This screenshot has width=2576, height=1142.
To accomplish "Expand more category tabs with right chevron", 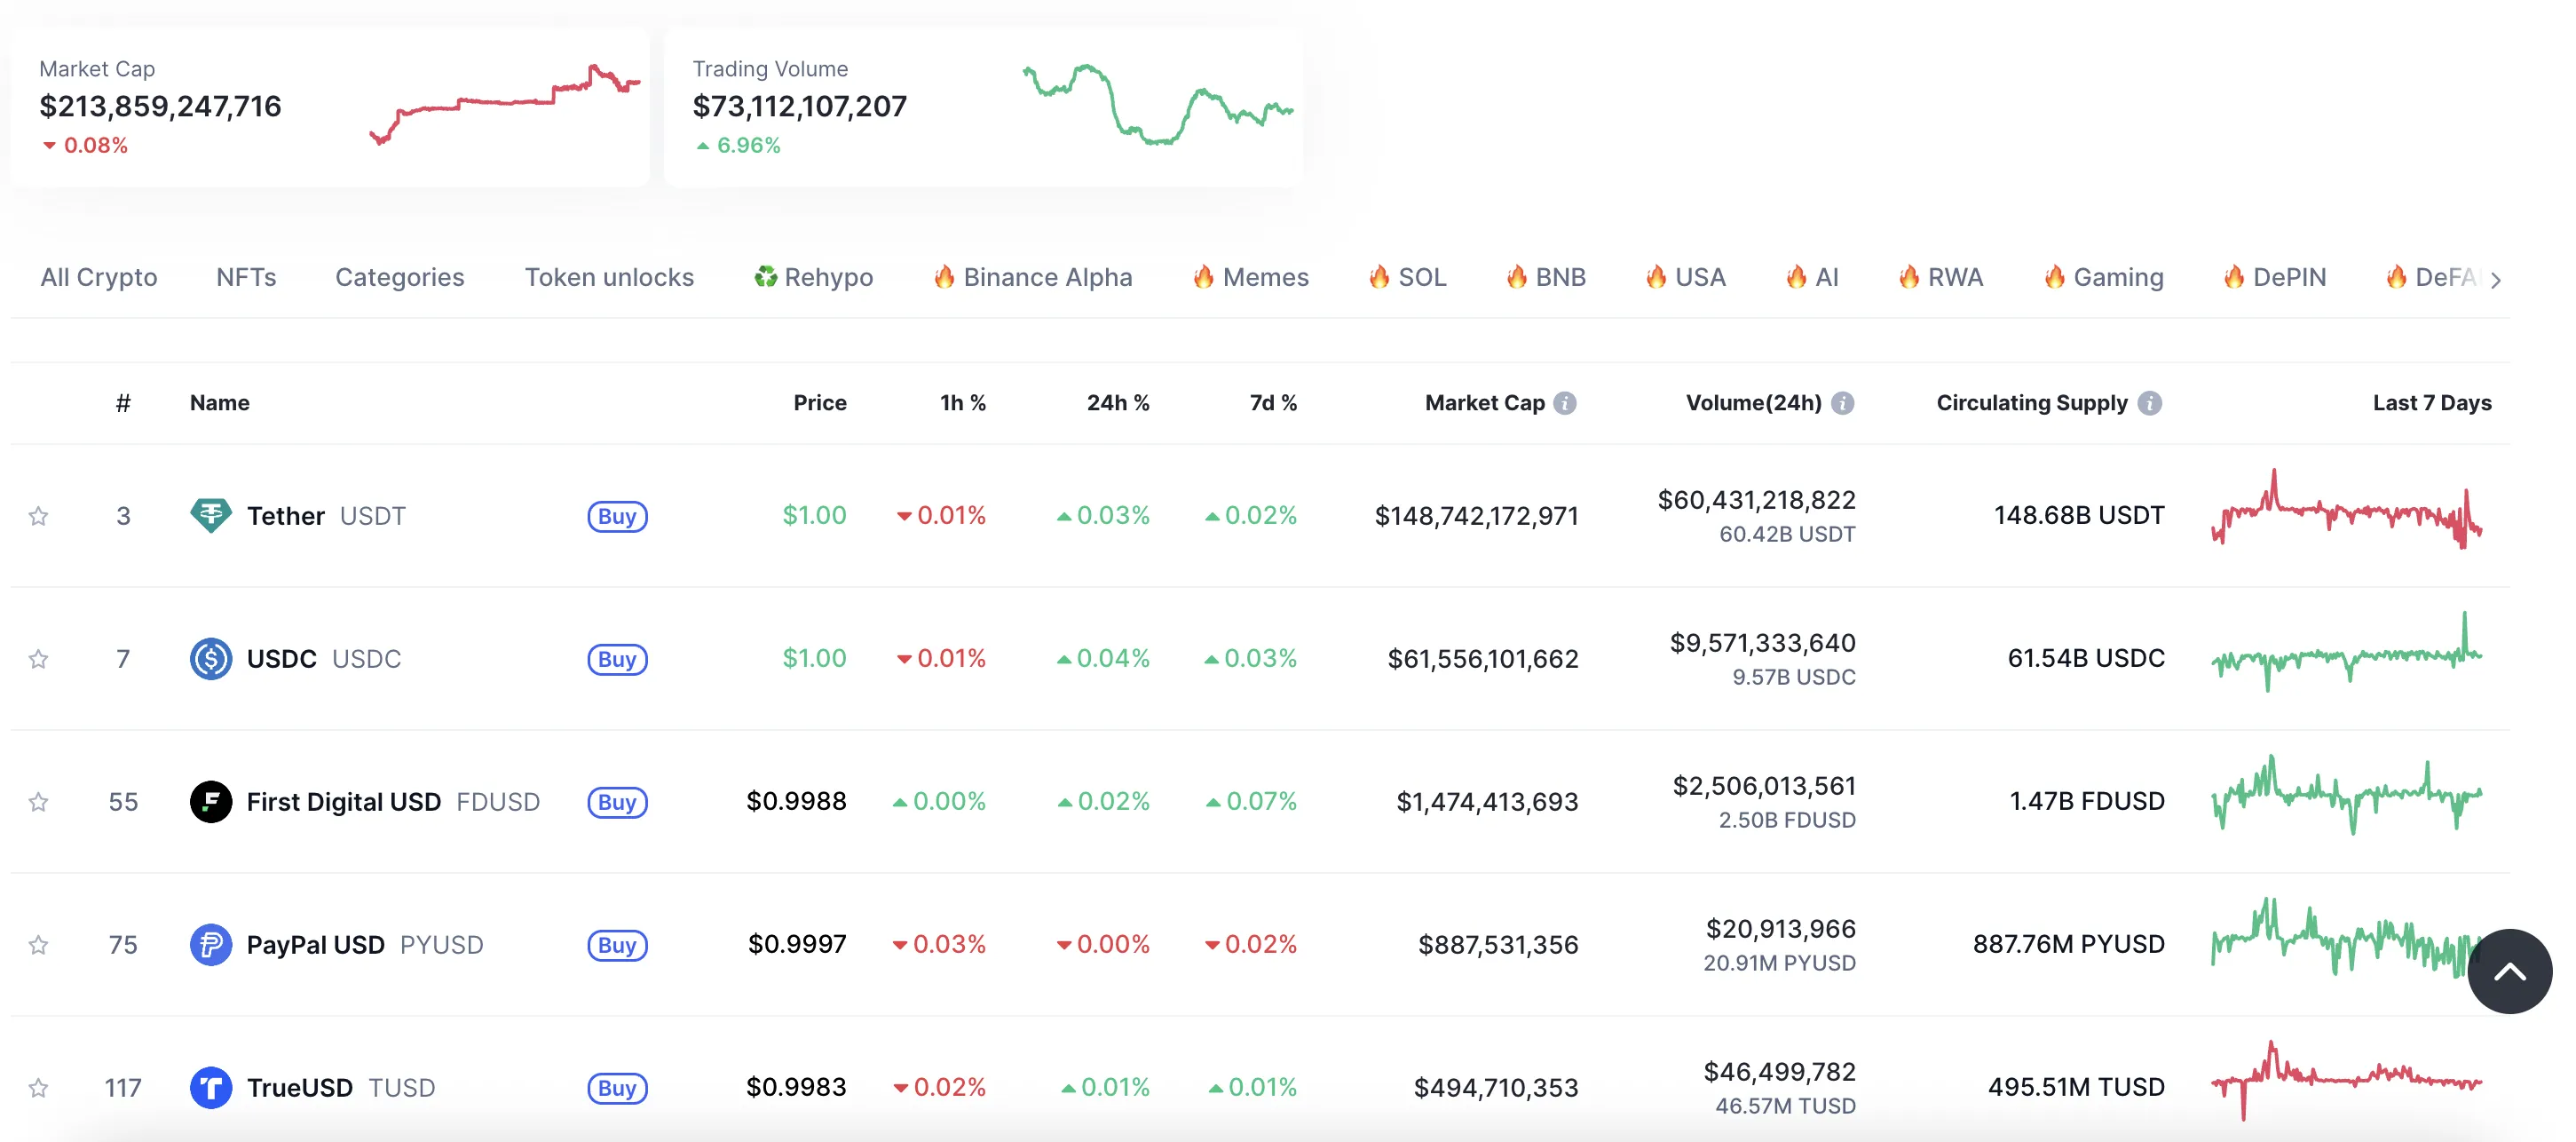I will 2496,280.
